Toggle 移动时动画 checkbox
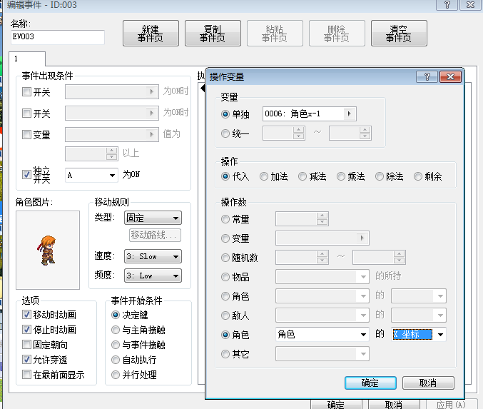The height and width of the screenshot is (409, 483). tap(27, 314)
